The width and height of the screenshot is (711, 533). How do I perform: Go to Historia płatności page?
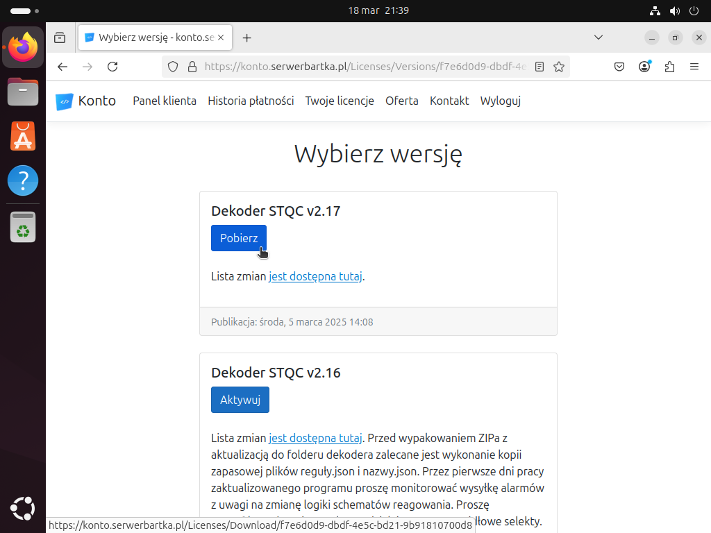tap(251, 101)
